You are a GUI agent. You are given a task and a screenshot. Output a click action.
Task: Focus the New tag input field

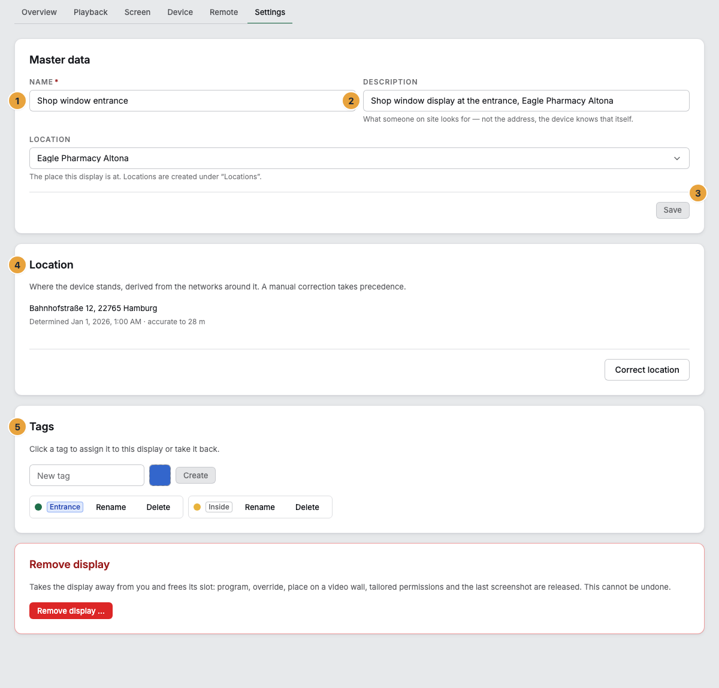click(87, 475)
